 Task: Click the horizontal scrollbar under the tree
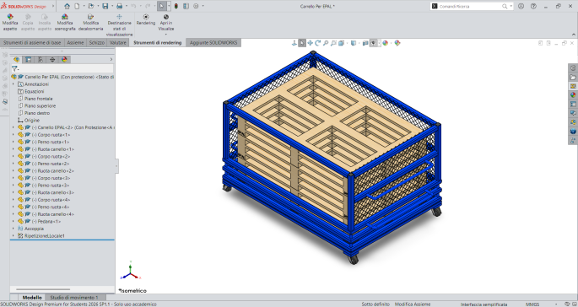[43, 289]
